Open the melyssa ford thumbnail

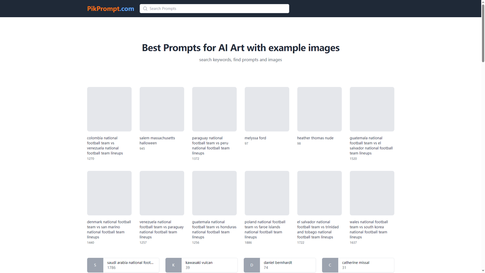[267, 109]
